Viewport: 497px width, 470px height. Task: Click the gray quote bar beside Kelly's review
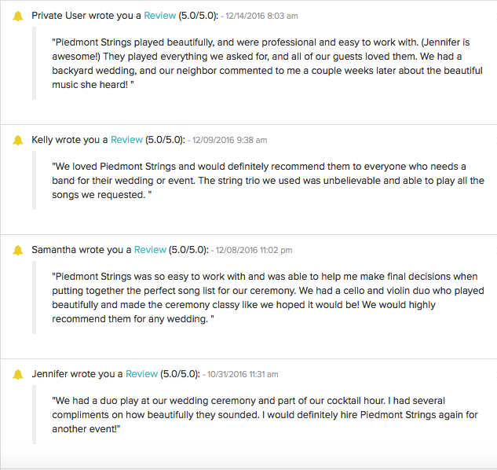[x=34, y=181]
